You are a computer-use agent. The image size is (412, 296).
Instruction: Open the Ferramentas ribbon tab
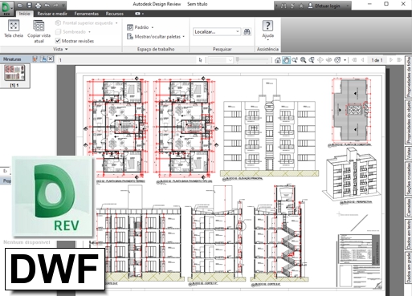click(x=87, y=14)
